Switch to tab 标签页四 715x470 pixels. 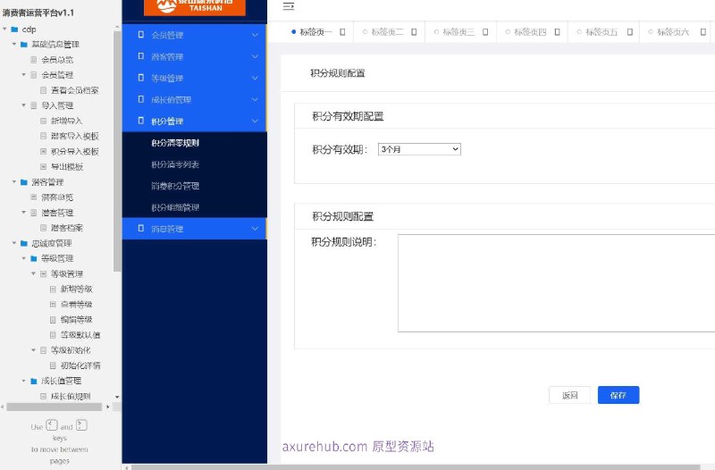[530, 32]
